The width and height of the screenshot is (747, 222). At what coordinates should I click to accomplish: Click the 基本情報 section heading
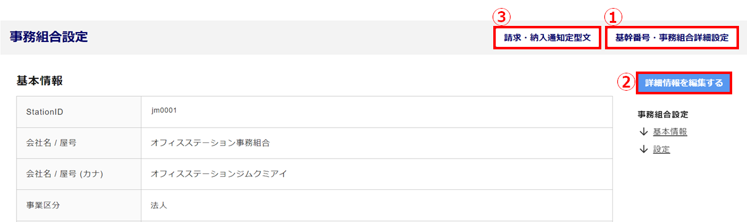[40, 81]
